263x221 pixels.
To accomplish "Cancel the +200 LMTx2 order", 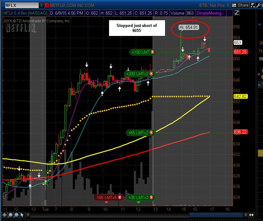I will (151, 74).
